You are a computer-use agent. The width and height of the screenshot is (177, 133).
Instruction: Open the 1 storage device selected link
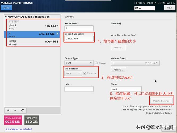click(19, 129)
